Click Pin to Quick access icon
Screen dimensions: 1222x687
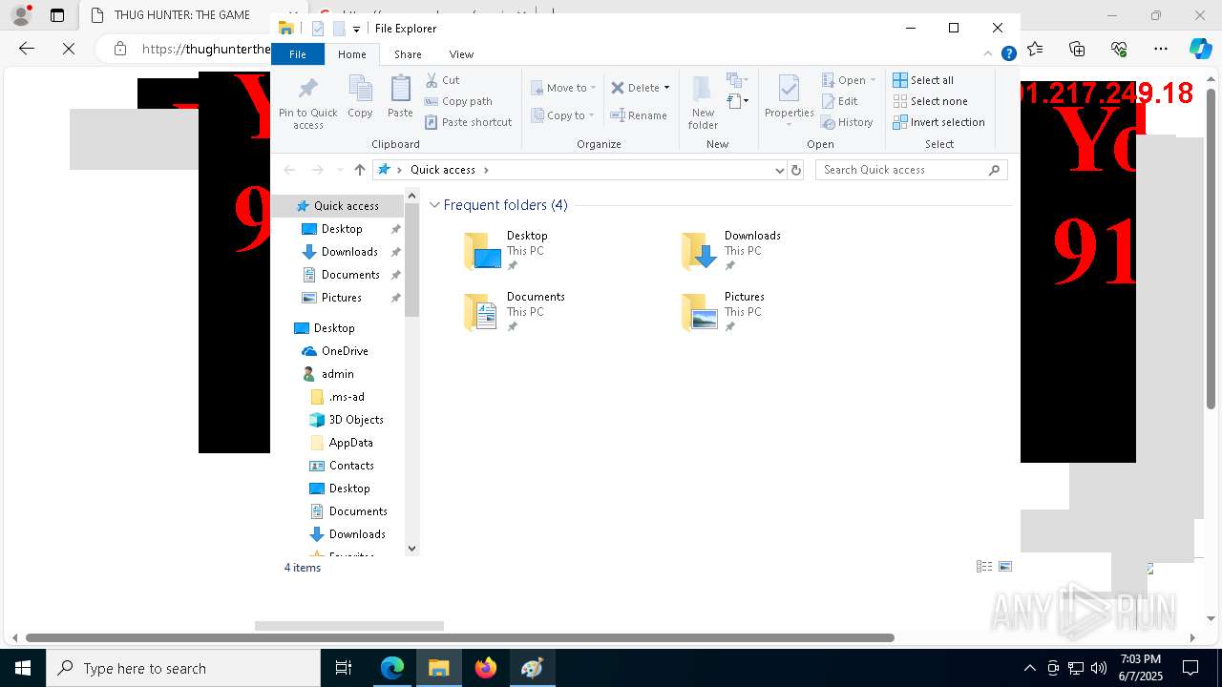tap(307, 103)
